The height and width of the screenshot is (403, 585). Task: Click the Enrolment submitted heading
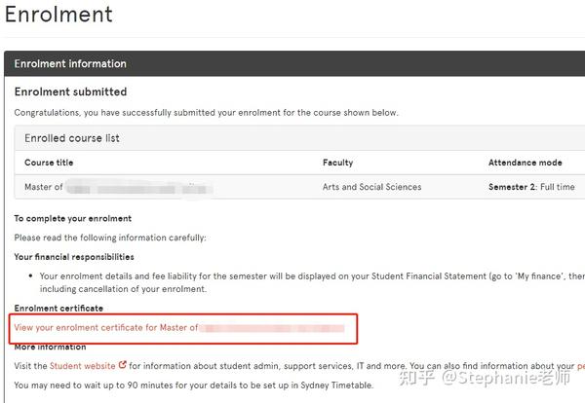click(x=70, y=92)
